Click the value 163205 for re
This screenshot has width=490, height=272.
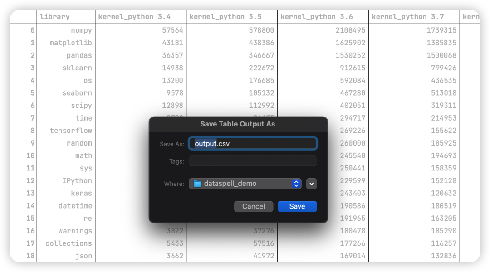444,218
